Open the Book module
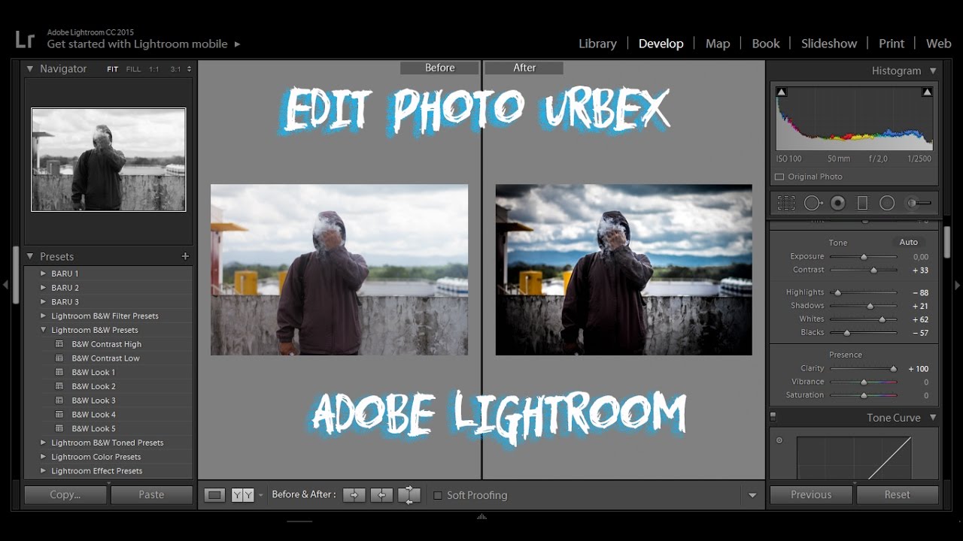Viewport: 963px width, 541px height. pos(766,44)
